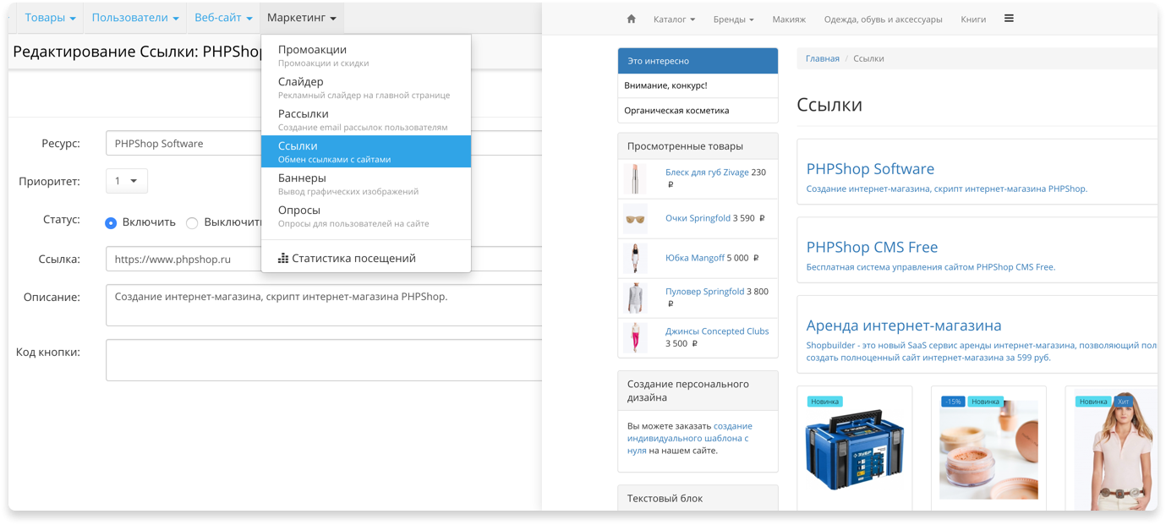Viewport: 1166px width, 525px height.
Task: Select the Выключить status radio button
Action: 192,223
